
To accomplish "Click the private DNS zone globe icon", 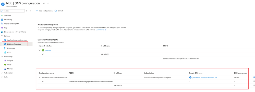I will (x=190, y=77).
